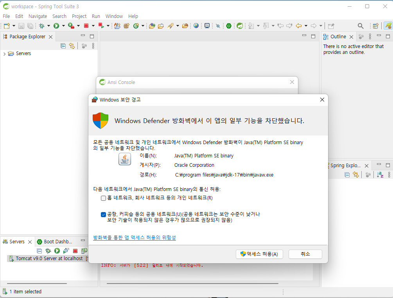Open the Run configurations dropdown arrow
This screenshot has height=298, width=393.
(x=63, y=26)
